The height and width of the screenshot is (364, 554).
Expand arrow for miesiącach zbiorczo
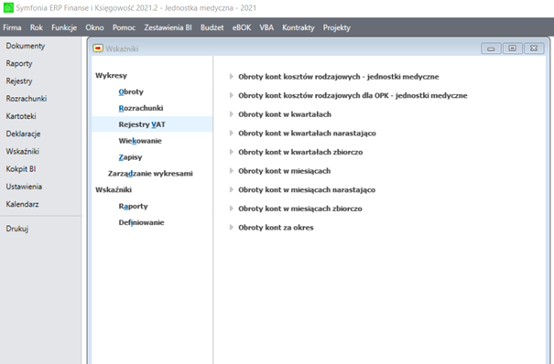tap(232, 209)
